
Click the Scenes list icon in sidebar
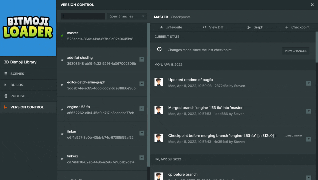pyautogui.click(x=5, y=74)
